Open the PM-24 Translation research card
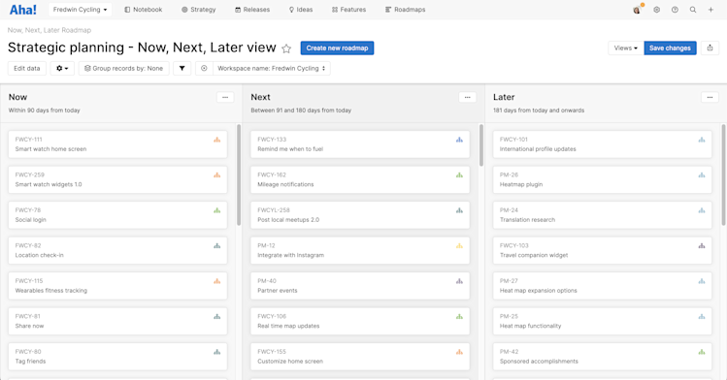Viewport: 727px width, 380px height. 603,215
